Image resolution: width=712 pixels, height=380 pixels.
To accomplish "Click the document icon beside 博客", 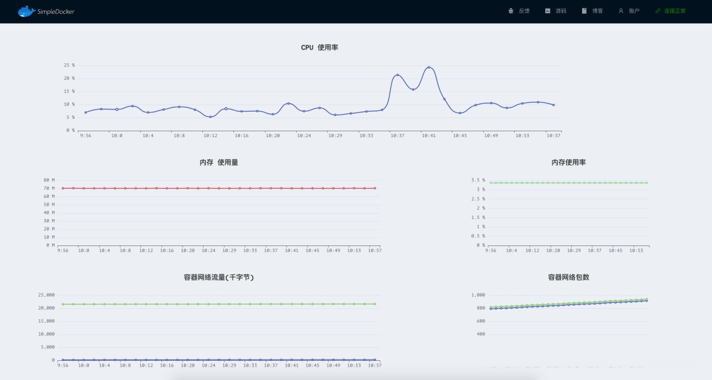I will 584,11.
